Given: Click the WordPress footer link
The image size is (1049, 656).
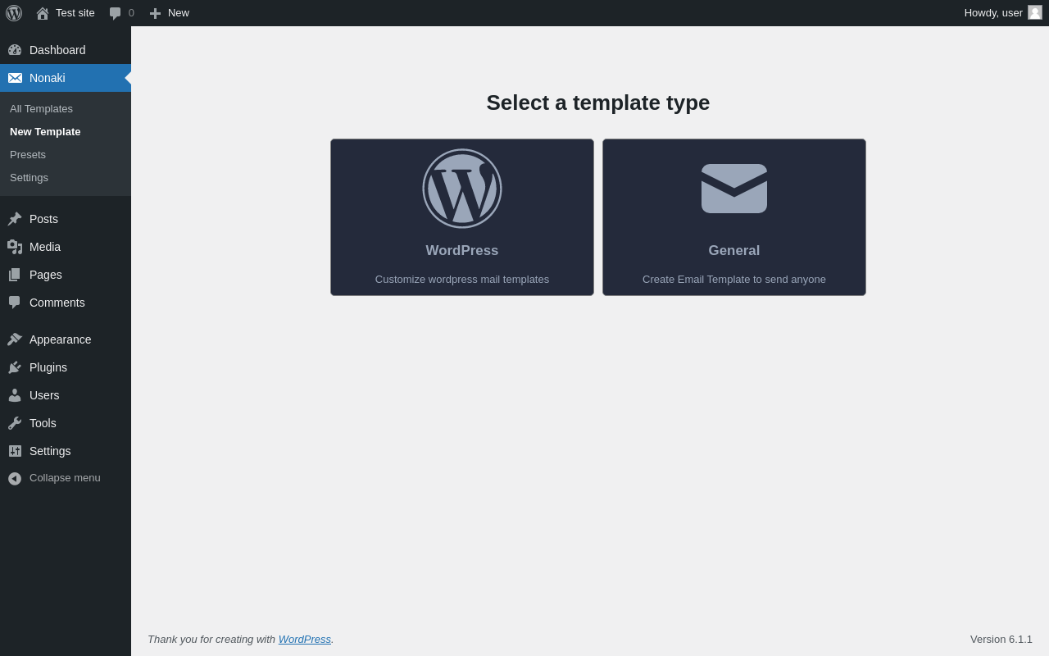Looking at the screenshot, I should 305,639.
